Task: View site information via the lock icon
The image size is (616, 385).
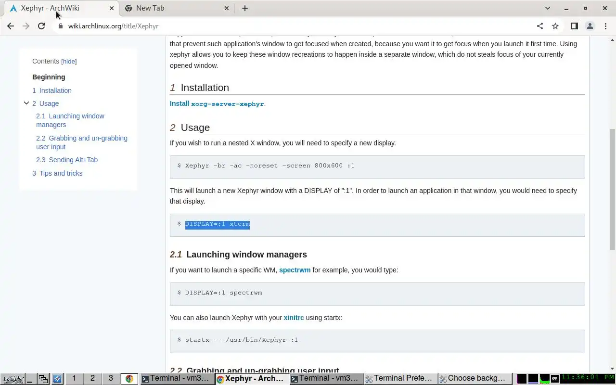Action: (x=60, y=26)
